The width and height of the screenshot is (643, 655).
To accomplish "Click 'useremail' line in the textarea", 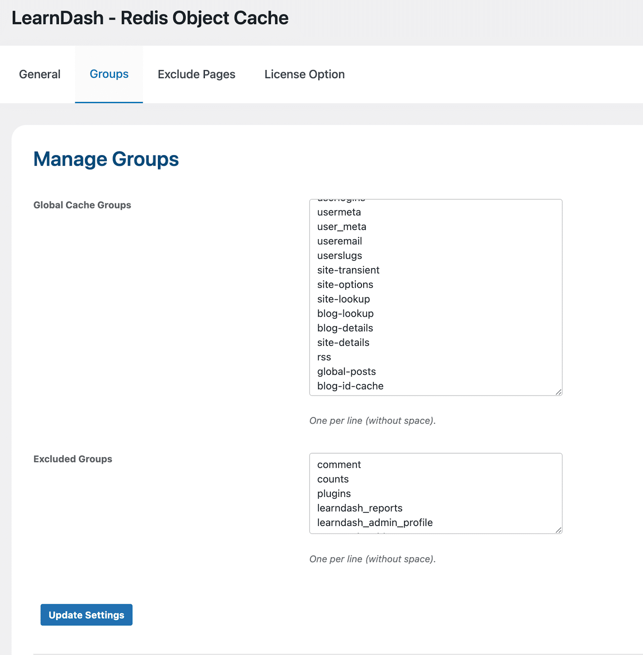I will 339,241.
